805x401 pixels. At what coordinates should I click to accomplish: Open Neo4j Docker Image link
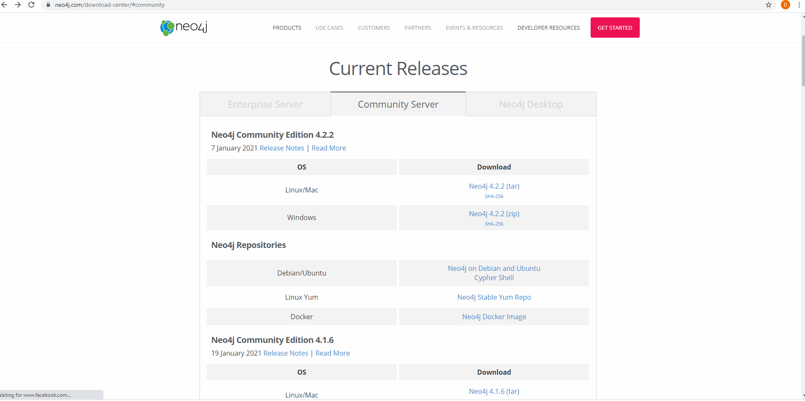click(x=494, y=317)
